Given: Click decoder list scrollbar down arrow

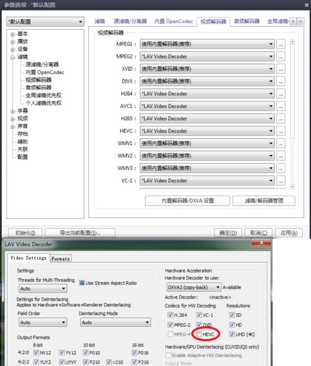Looking at the screenshot, I should 292,187.
